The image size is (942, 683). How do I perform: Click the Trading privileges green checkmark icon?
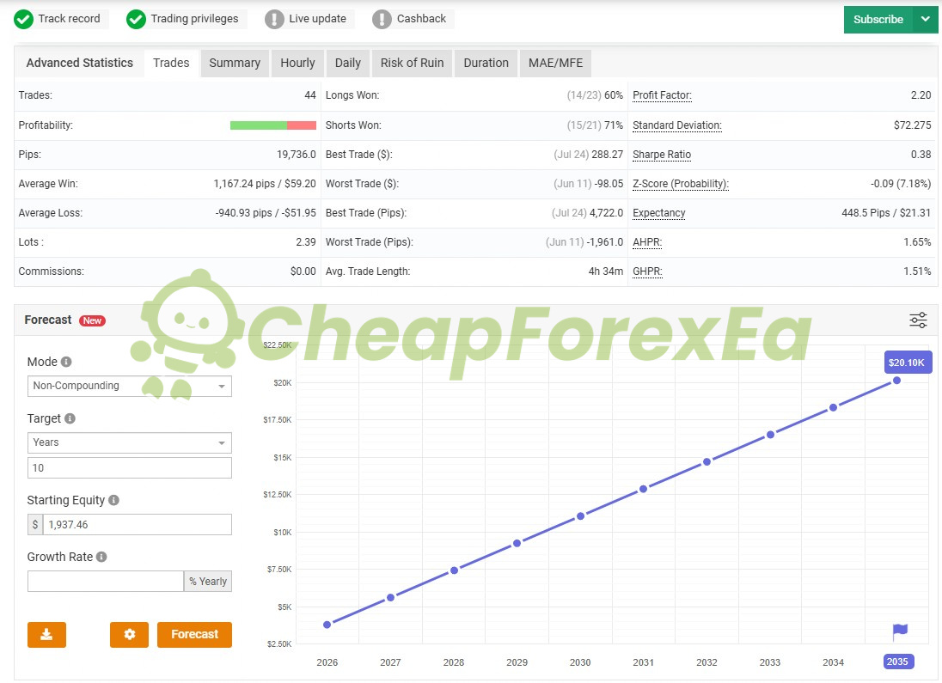click(136, 19)
